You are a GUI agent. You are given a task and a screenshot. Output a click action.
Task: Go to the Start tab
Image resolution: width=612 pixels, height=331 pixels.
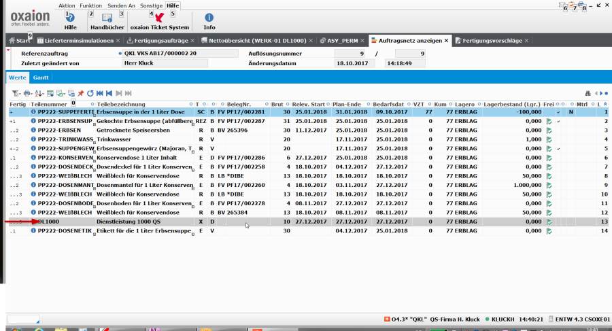click(x=20, y=41)
